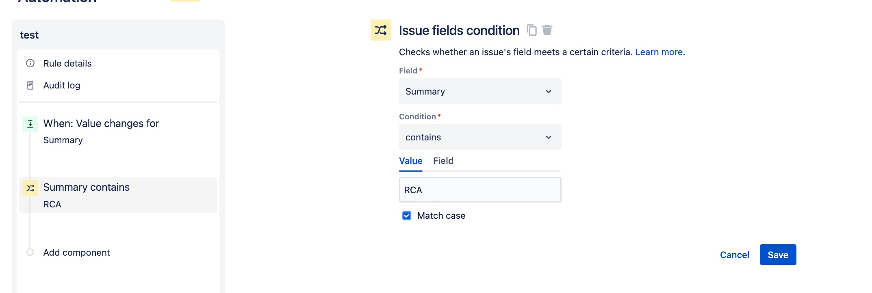Open the Field dropdown showing Summary
Screen dimensions: 872x293
(479, 91)
